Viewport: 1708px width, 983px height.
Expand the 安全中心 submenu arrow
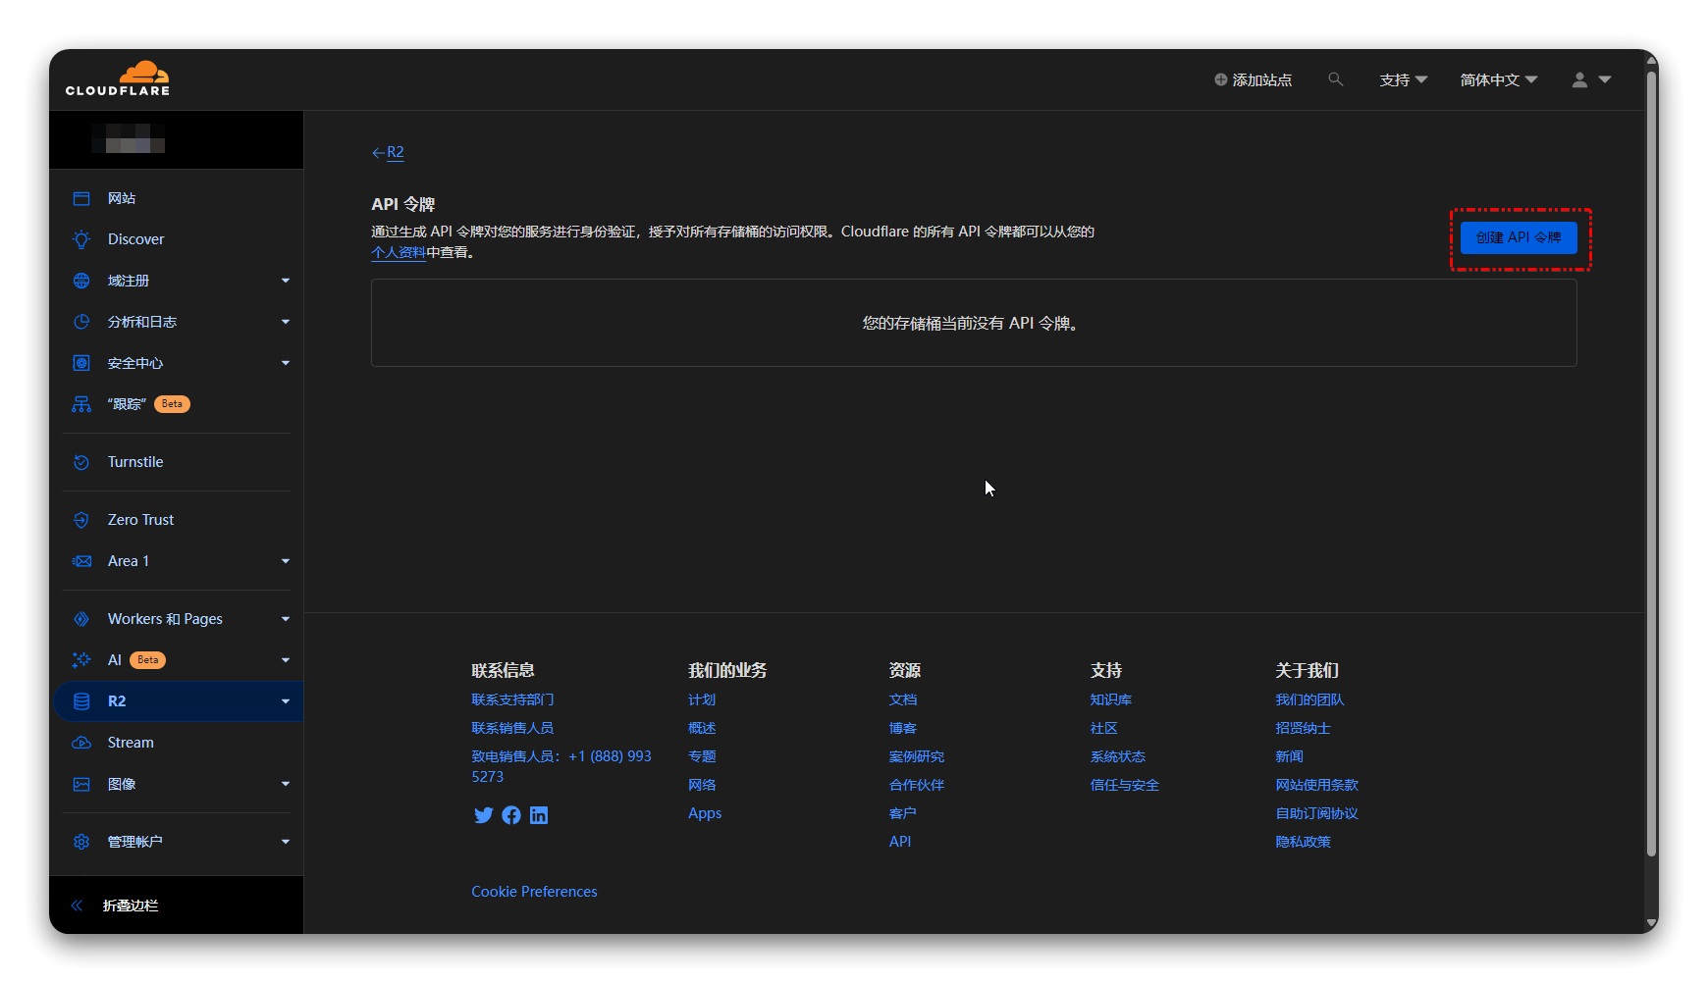point(286,363)
